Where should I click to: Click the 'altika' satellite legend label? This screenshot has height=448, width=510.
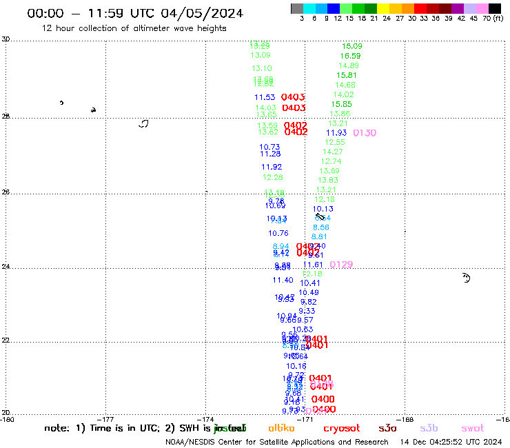pyautogui.click(x=281, y=428)
